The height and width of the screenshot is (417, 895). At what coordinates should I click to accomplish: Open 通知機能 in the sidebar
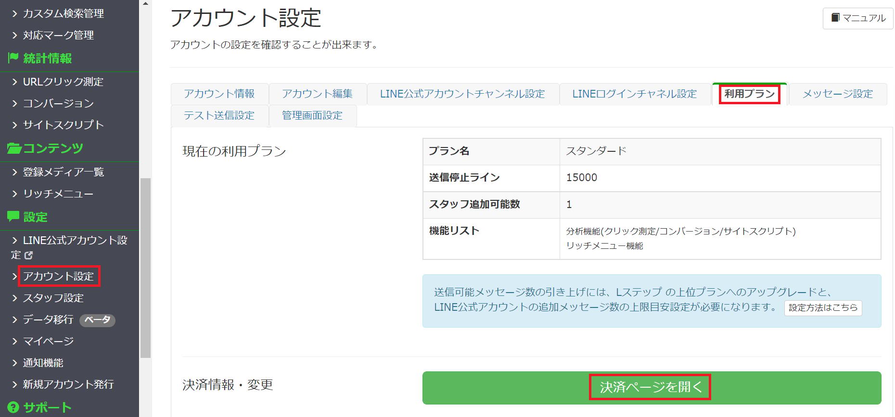[x=43, y=363]
